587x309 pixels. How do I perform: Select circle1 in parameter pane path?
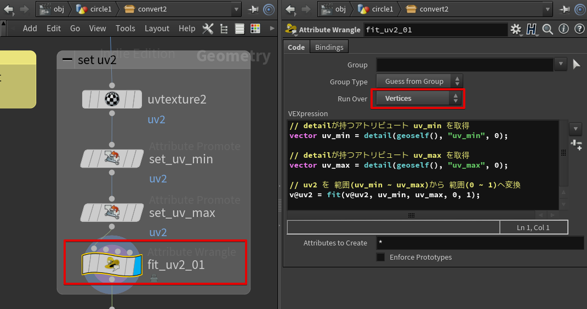pyautogui.click(x=376, y=9)
